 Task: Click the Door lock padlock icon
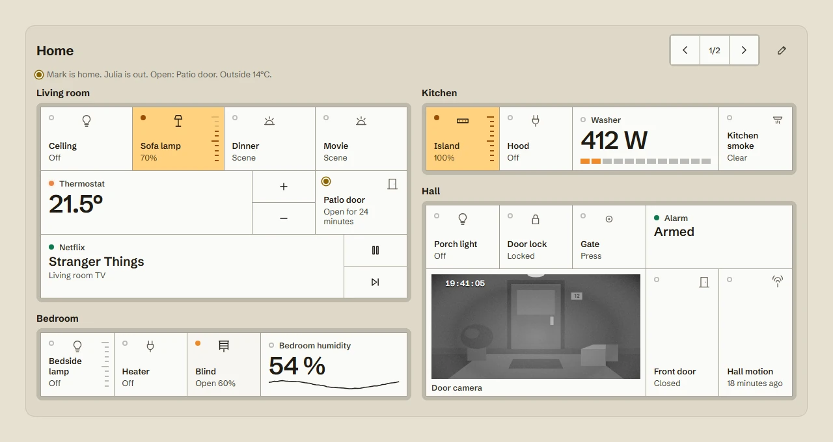pos(536,219)
